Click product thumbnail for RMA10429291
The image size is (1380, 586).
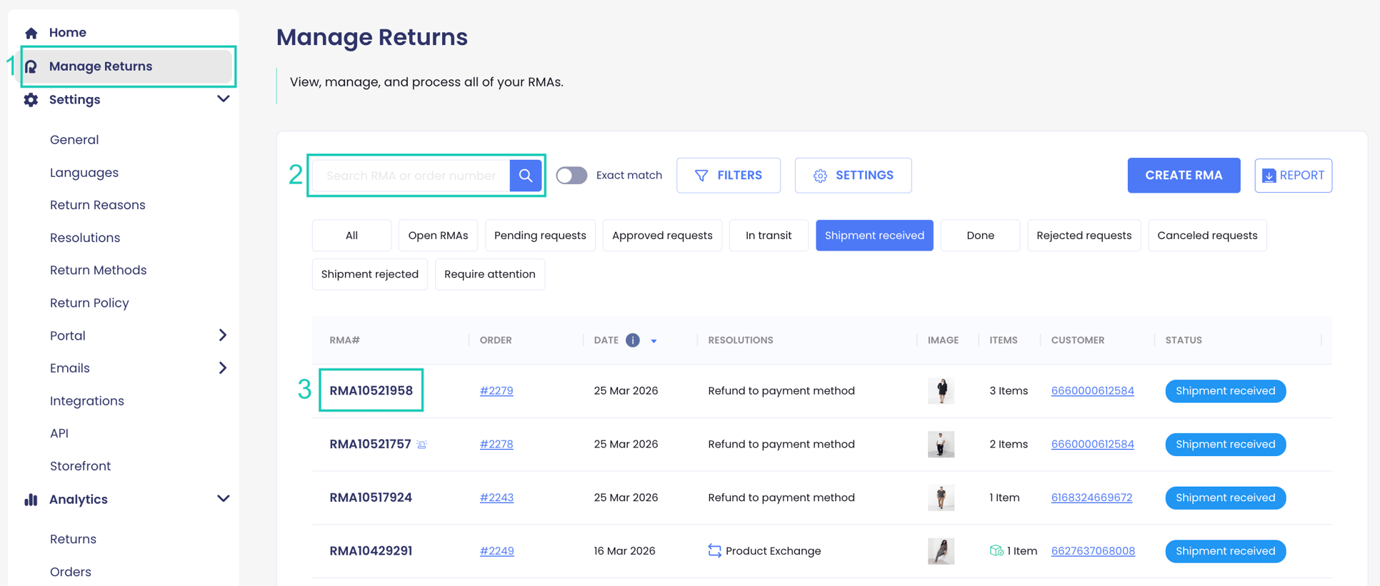click(x=941, y=551)
